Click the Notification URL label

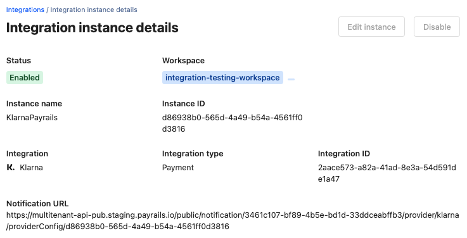(37, 204)
